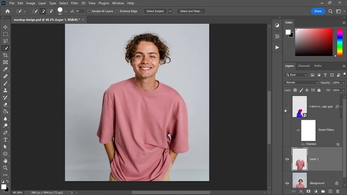Choose Subtract from selection brush mode
Viewport: 347px width, 195px height.
coord(50,11)
